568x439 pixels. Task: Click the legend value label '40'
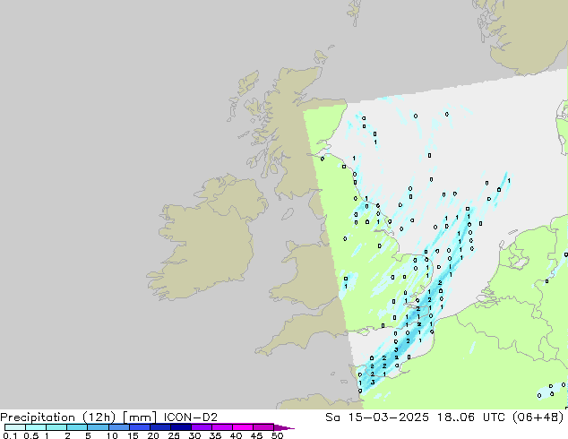(x=236, y=435)
